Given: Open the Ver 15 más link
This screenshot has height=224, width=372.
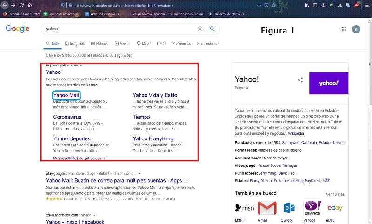Looking at the screenshot, I should tap(335, 194).
